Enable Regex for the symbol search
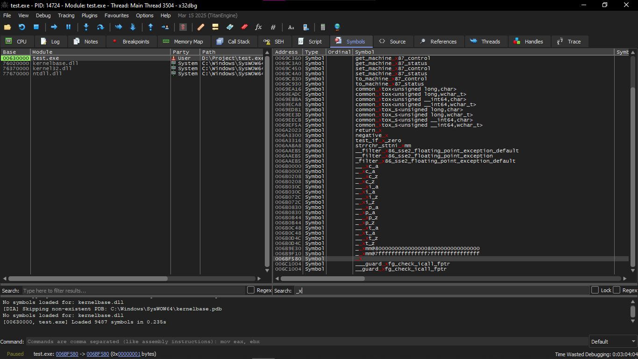Viewport: 638px width, 359px height. (x=617, y=290)
